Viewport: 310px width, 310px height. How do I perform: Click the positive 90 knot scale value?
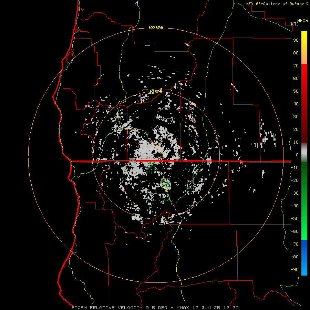296,40
